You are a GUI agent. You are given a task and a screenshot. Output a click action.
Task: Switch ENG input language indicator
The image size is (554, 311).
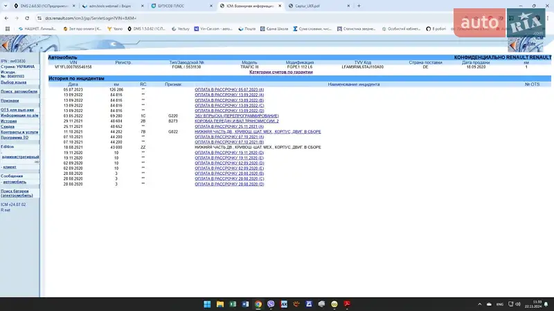(499, 304)
